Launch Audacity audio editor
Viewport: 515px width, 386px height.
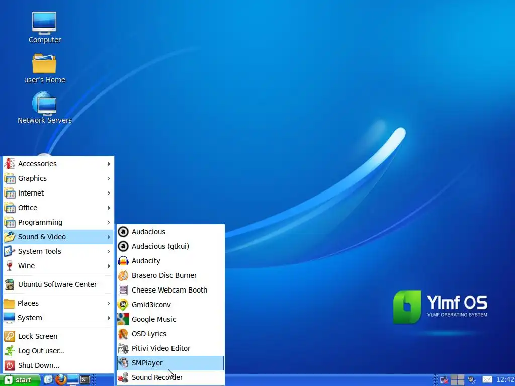[x=170, y=261]
